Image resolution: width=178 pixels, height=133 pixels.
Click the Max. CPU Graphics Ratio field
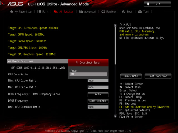point(98,107)
